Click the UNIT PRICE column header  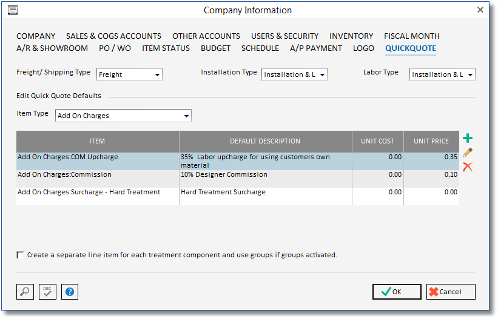pos(431,142)
